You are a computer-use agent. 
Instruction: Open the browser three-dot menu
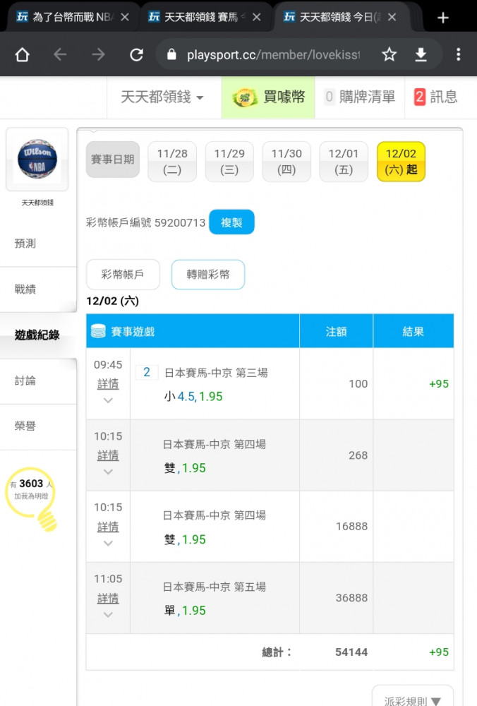point(458,54)
